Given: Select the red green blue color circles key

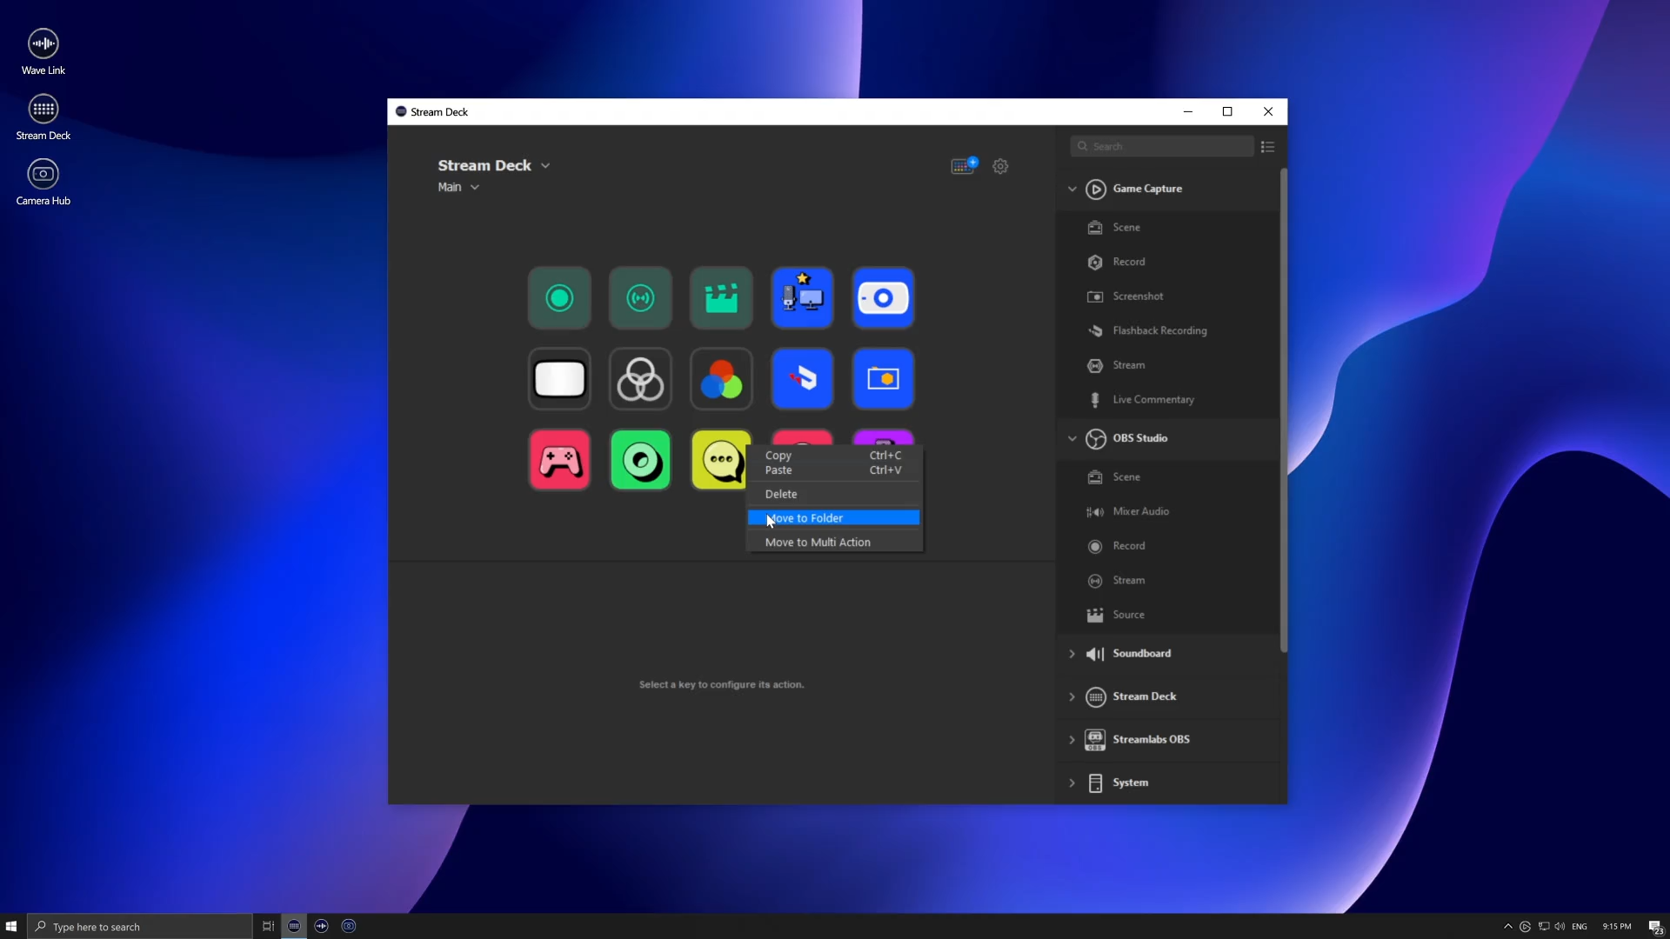Looking at the screenshot, I should coord(721,379).
